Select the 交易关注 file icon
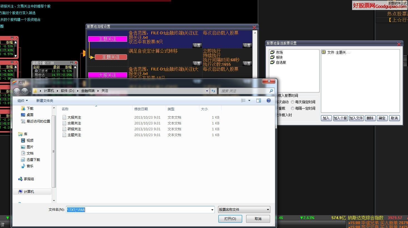408x228 pixels. tap(65, 123)
